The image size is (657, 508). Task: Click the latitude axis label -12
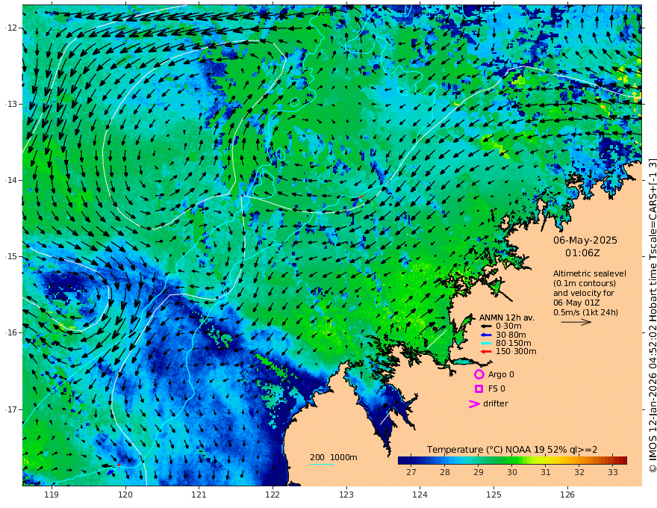(x=11, y=28)
